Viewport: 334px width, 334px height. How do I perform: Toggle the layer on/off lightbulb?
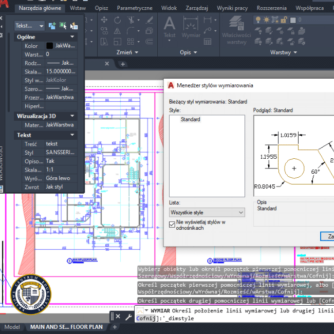258,20
